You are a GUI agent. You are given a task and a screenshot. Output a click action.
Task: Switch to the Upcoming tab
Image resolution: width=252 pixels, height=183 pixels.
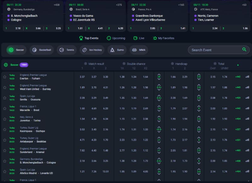(x=116, y=38)
